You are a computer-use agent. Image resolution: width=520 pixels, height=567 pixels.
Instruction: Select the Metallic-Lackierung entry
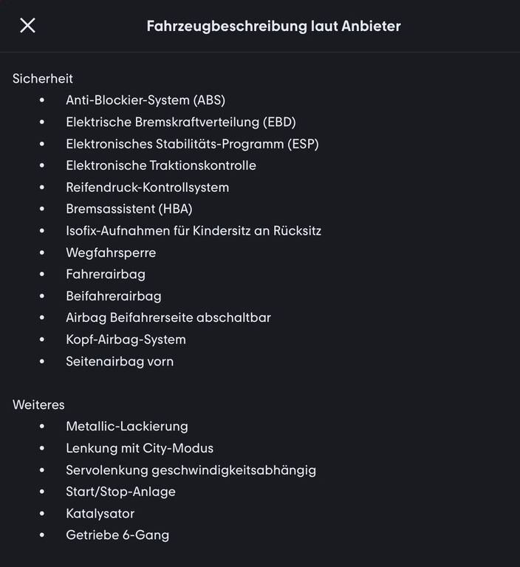pos(127,426)
